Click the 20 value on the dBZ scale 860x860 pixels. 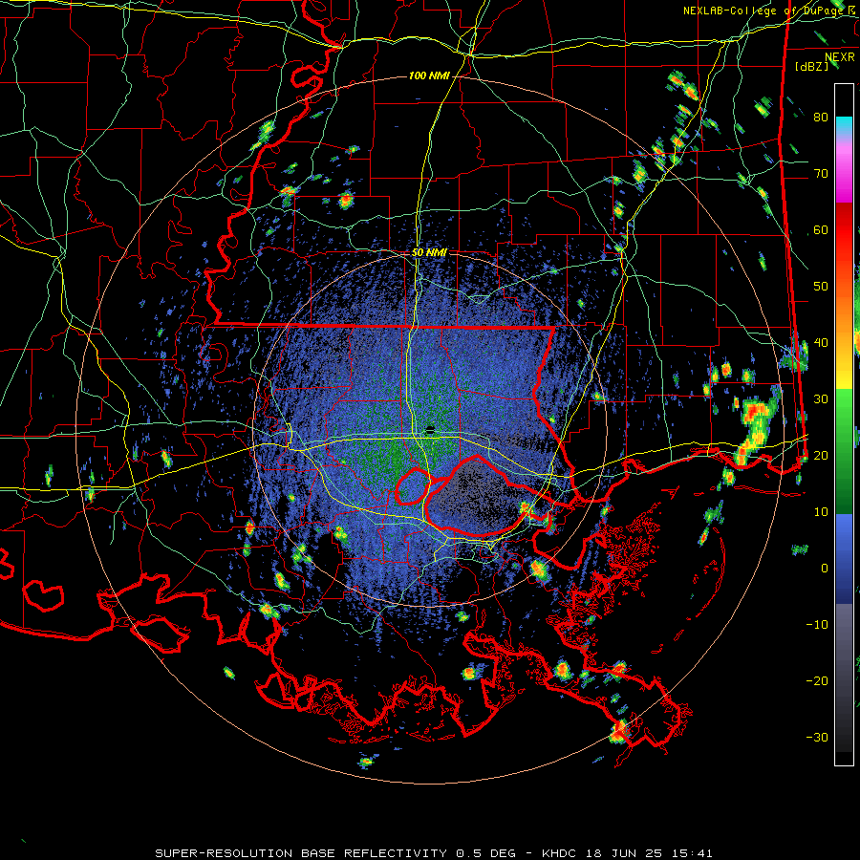821,456
